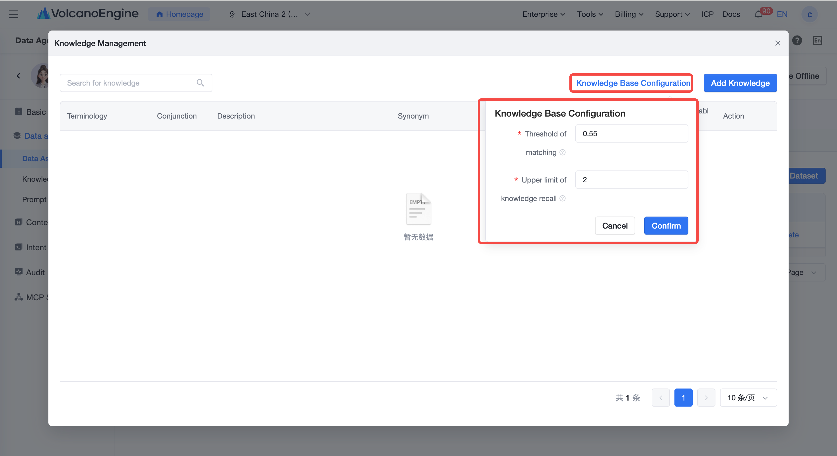Viewport: 837px width, 456px height.
Task: Click the Basic sidebar icon
Action: [x=19, y=112]
